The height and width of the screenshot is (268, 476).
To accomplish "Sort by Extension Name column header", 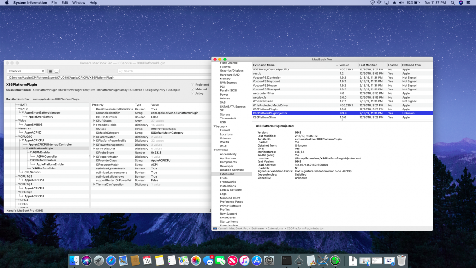I will pos(295,65).
